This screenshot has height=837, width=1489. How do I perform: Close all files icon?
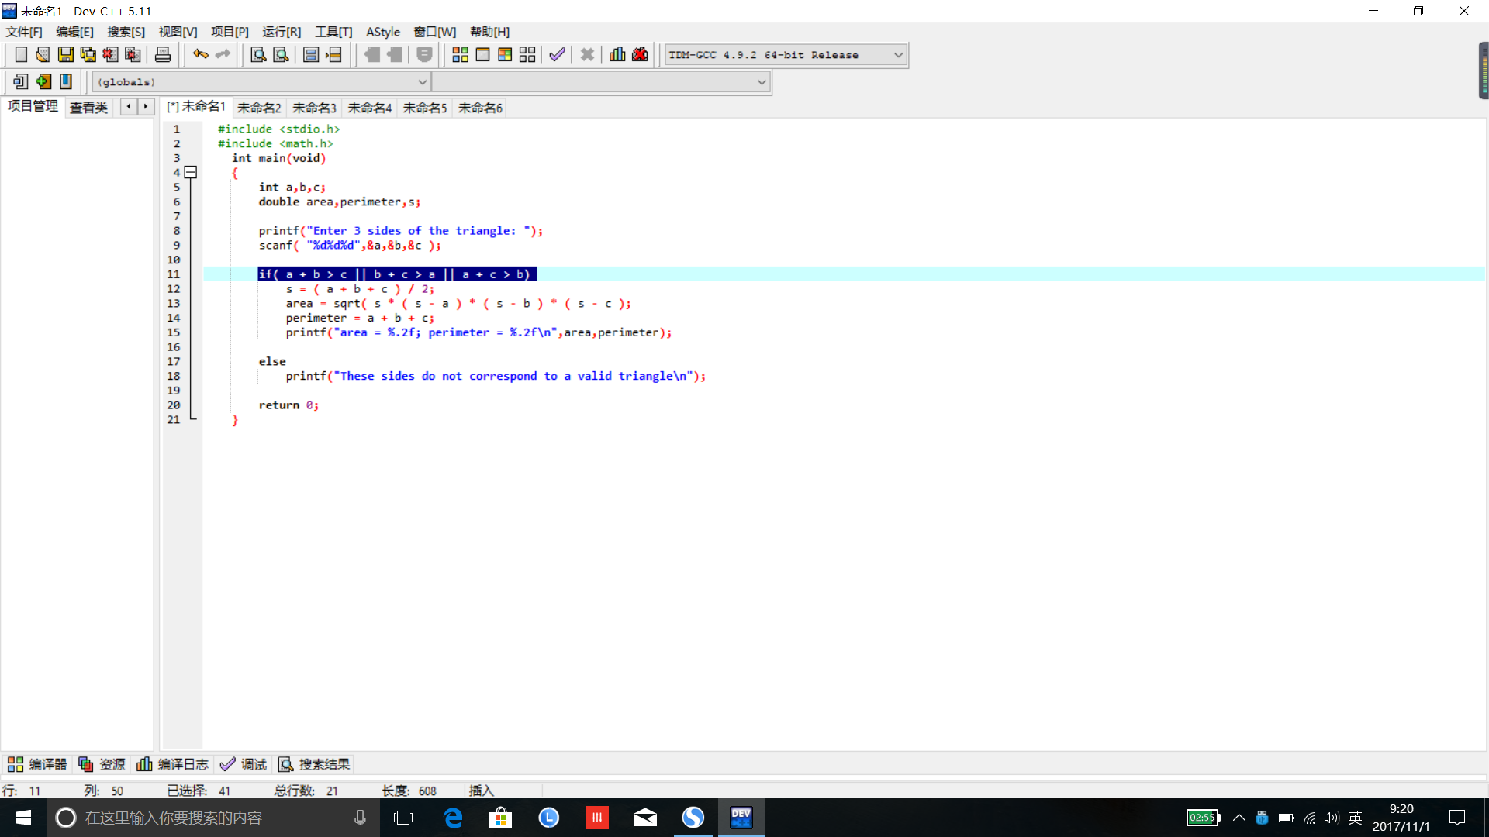133,55
